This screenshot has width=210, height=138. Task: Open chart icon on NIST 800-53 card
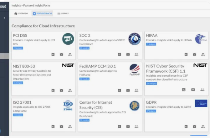tap(53, 91)
